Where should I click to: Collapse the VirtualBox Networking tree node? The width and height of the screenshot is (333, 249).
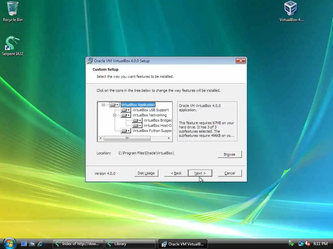click(114, 115)
